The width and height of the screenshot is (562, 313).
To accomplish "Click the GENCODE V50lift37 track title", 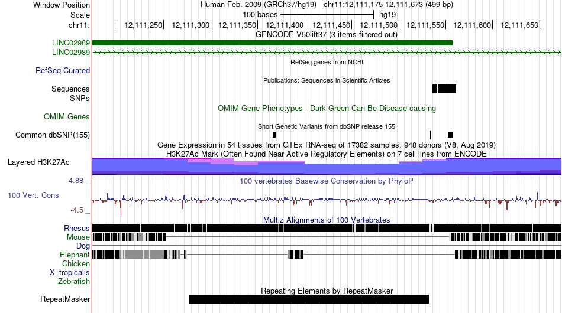I will click(x=327, y=35).
